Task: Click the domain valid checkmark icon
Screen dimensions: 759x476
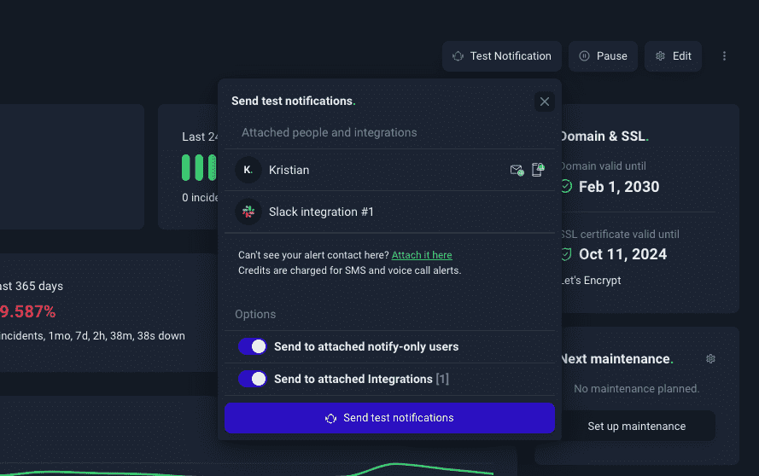Action: pos(566,186)
